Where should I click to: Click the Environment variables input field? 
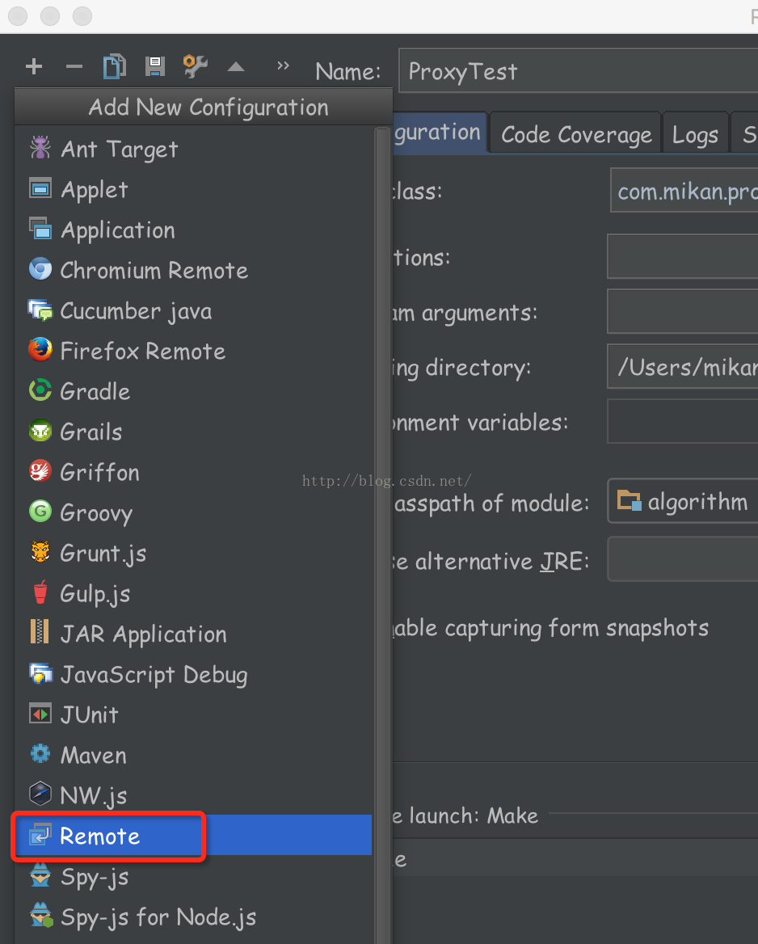pyautogui.click(x=682, y=421)
